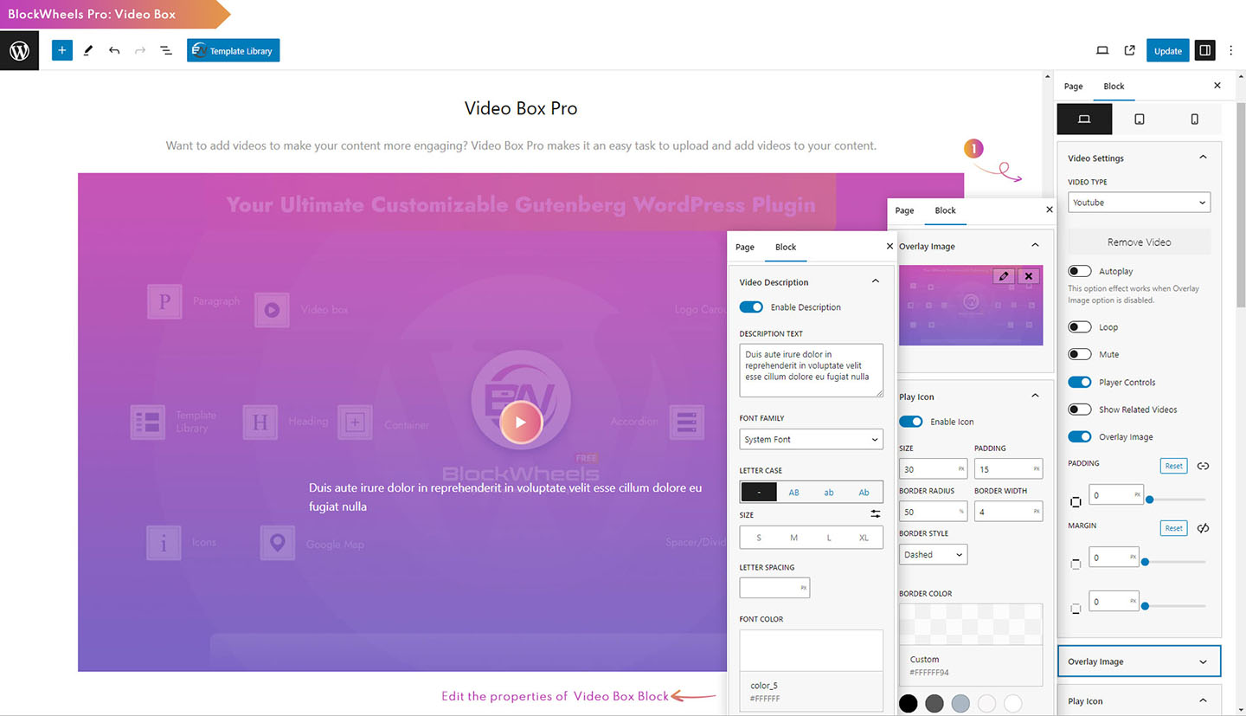Turn on the Loop switch
Image resolution: width=1246 pixels, height=716 pixels.
1079,327
